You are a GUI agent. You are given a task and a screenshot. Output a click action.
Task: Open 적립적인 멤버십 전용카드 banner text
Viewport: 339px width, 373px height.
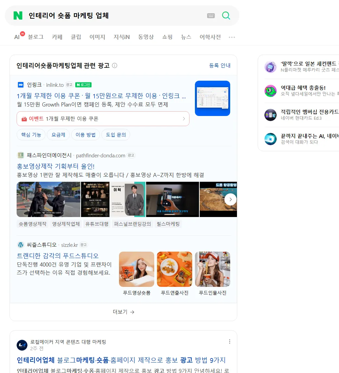tap(310, 112)
